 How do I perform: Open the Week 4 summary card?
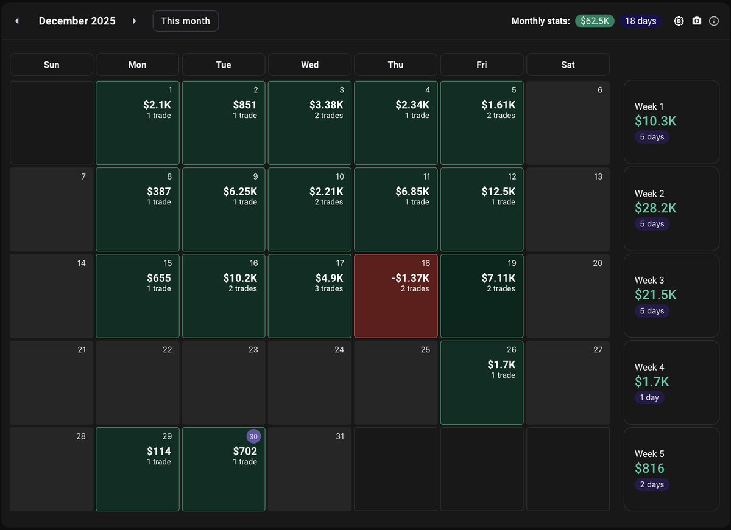point(671,382)
